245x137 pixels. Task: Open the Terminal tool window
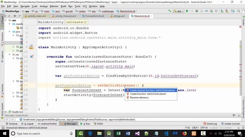[x=11, y=124]
